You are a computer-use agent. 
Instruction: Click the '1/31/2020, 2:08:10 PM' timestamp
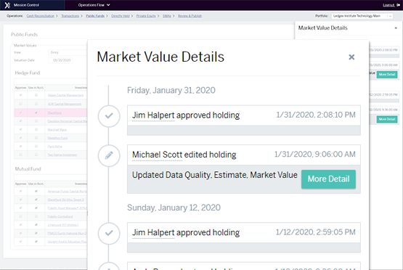coord(316,115)
